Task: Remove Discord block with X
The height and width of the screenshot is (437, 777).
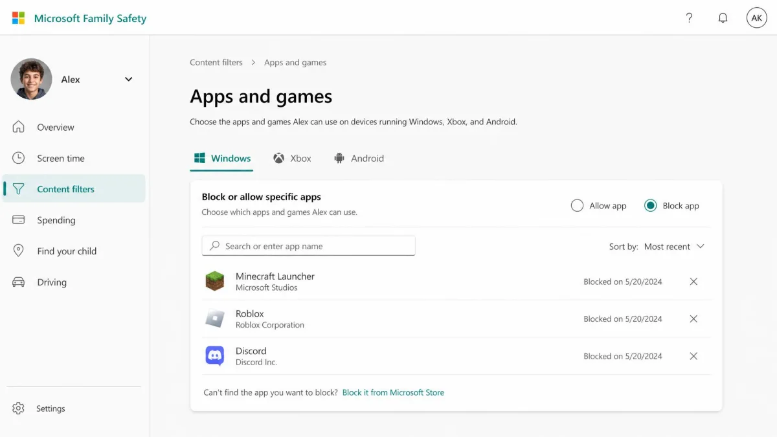Action: coord(693,356)
